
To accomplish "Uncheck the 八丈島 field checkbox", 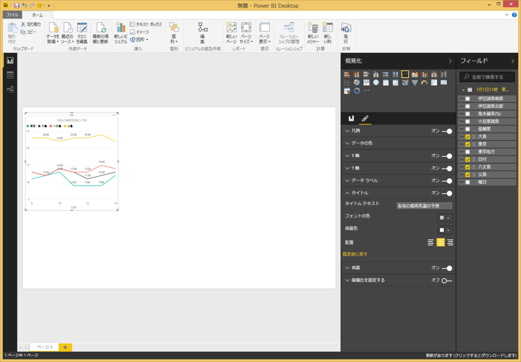I will pyautogui.click(x=468, y=167).
